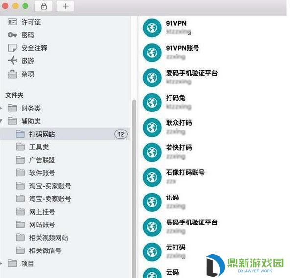294x278 pixels.
Task: Click the 项目 folder icon
Action: [12, 264]
